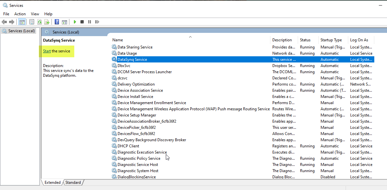The image size is (387, 190).
Task: Click gear icon of Device Association Service
Action: pyautogui.click(x=114, y=90)
